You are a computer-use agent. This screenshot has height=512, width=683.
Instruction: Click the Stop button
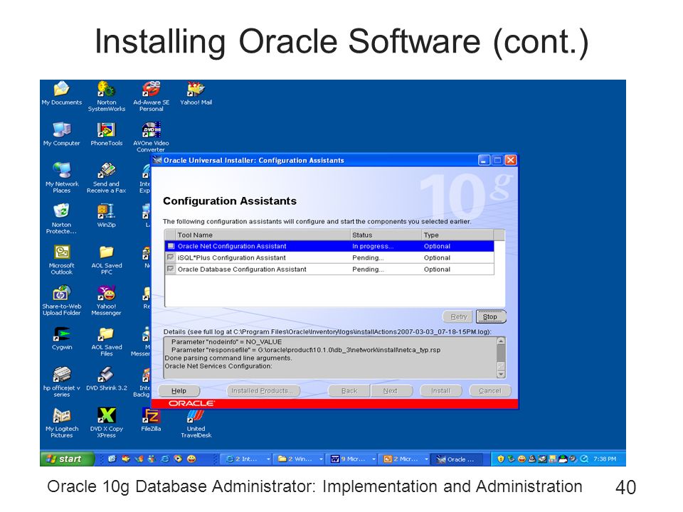coord(490,316)
